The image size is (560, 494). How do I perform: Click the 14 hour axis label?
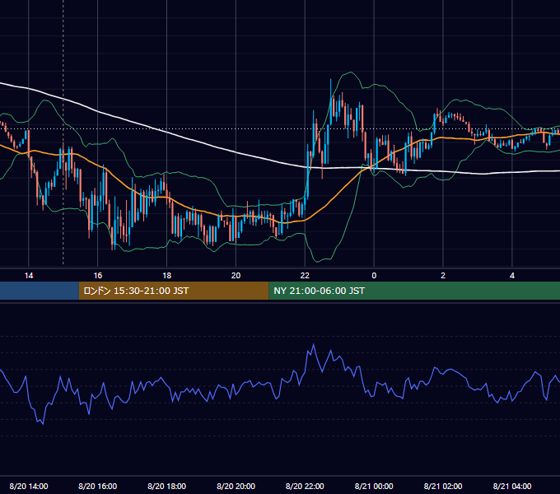click(x=29, y=276)
